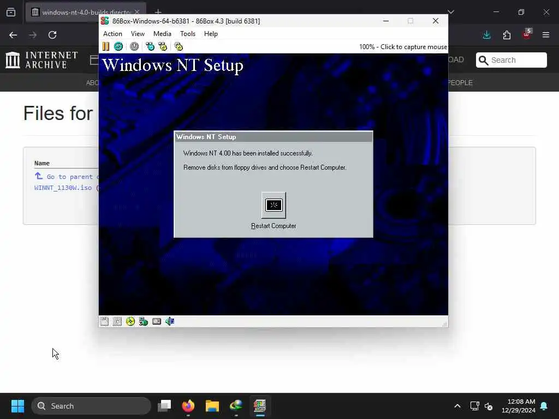Screen dimensions: 559x419
Task: Click Firefox back arrow
Action: (13, 35)
